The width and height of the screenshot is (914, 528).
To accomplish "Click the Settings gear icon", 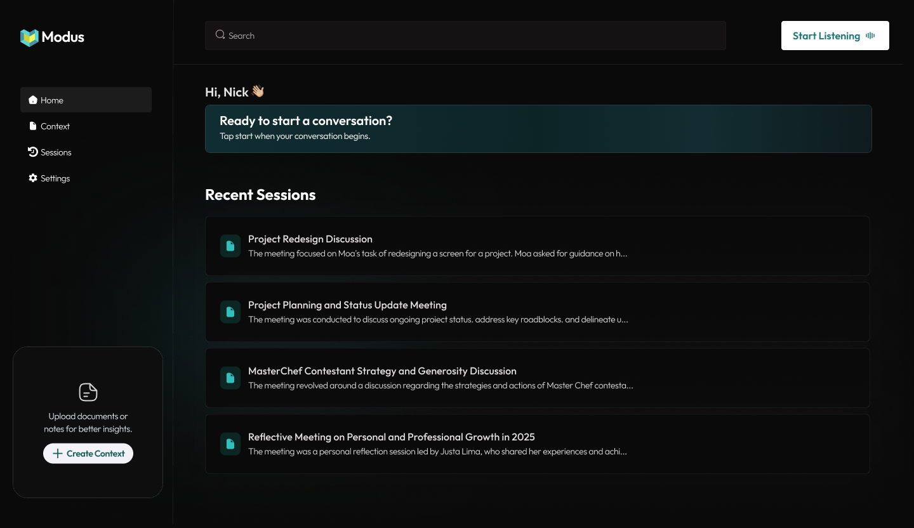I will coord(32,178).
